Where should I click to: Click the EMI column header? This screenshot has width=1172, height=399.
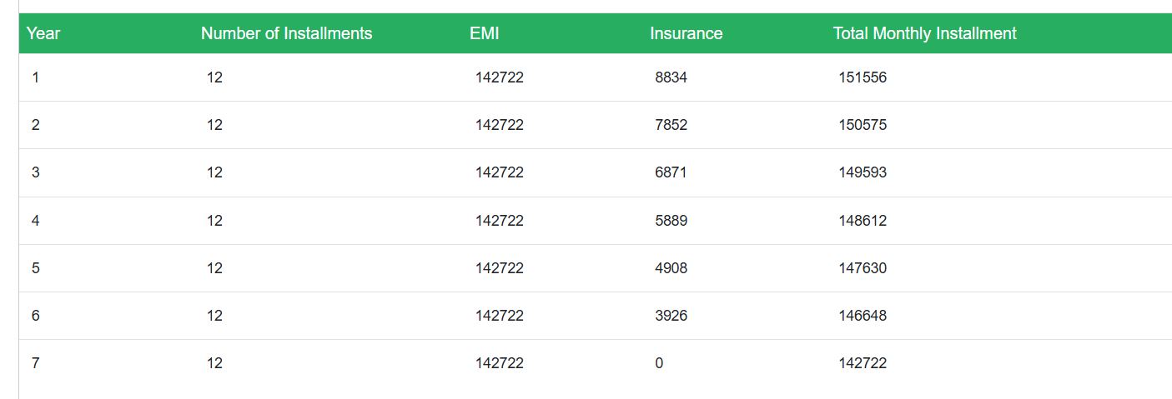485,34
